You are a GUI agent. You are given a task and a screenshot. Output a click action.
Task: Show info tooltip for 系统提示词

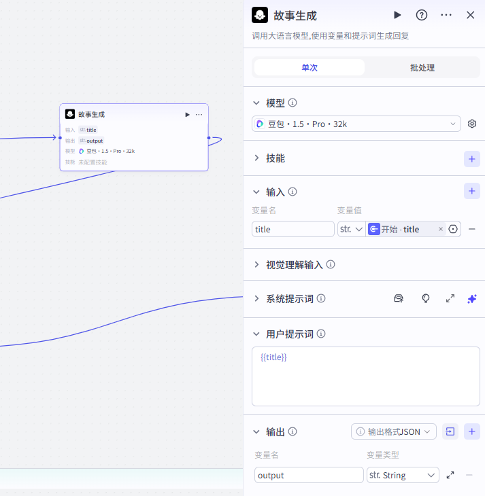(321, 298)
